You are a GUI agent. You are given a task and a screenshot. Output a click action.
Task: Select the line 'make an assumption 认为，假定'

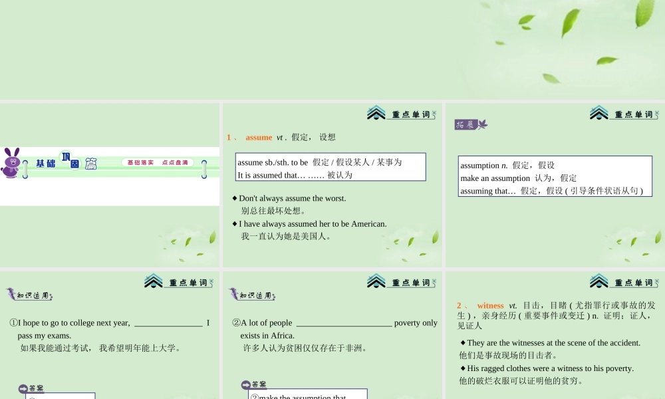[518, 178]
